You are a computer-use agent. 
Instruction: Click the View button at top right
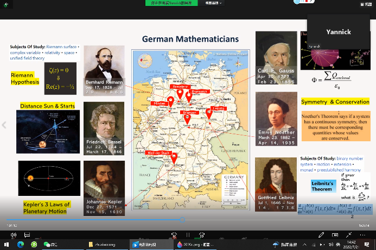(368, 4)
